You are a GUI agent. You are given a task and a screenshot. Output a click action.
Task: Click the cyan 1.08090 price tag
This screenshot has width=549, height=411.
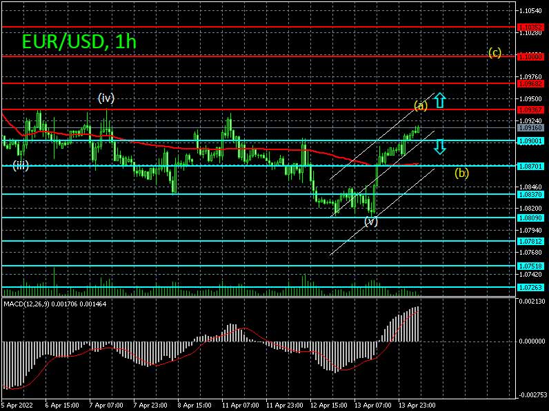pyautogui.click(x=530, y=218)
